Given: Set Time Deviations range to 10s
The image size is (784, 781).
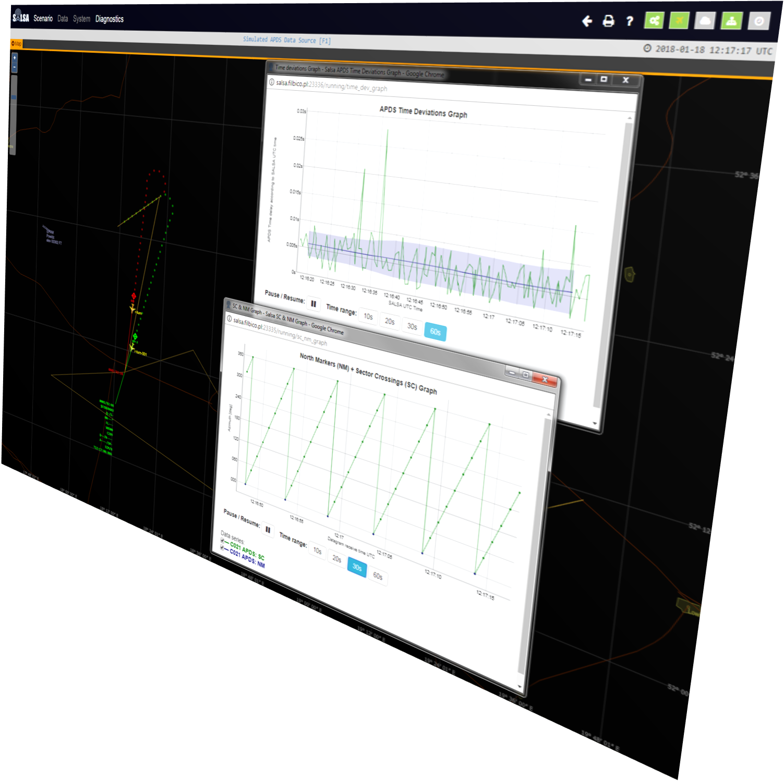Looking at the screenshot, I should [368, 316].
